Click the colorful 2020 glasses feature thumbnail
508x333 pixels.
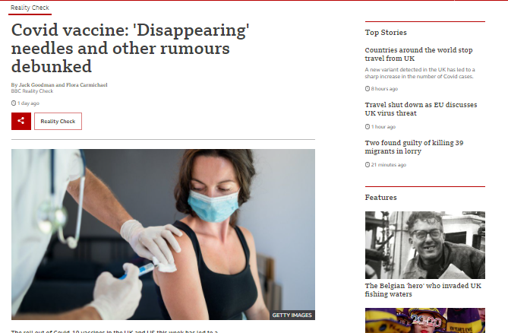pyautogui.click(x=425, y=320)
